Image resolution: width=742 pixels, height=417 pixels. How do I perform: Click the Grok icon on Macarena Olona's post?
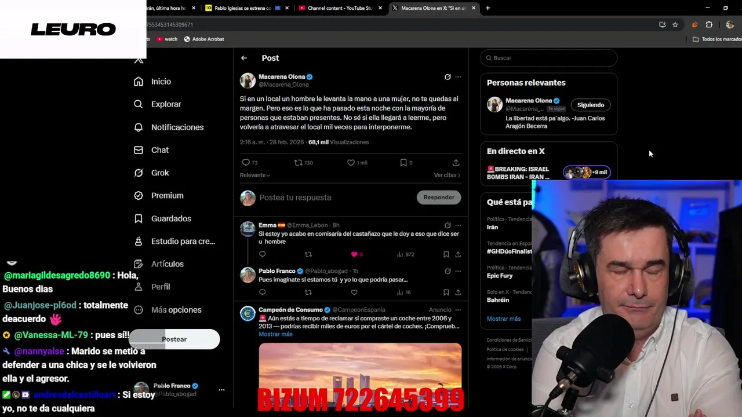pyautogui.click(x=448, y=76)
